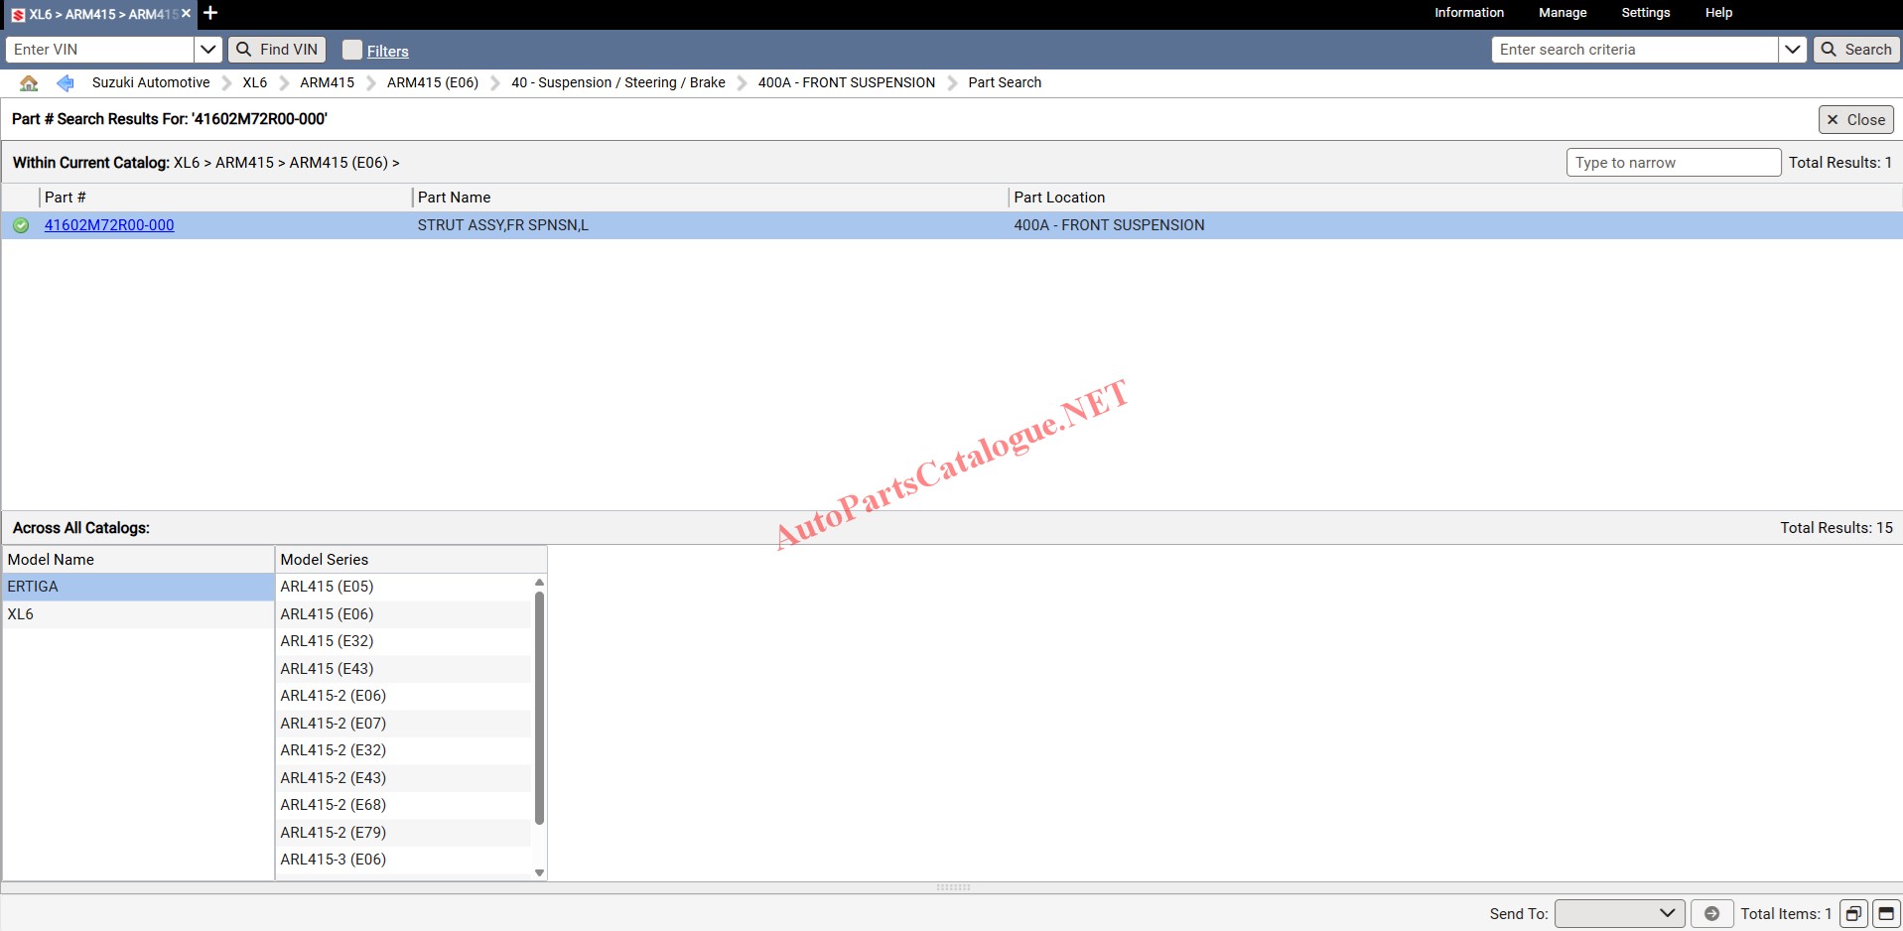Image resolution: width=1903 pixels, height=931 pixels.
Task: Click the Send To arrow icon
Action: click(x=1711, y=913)
